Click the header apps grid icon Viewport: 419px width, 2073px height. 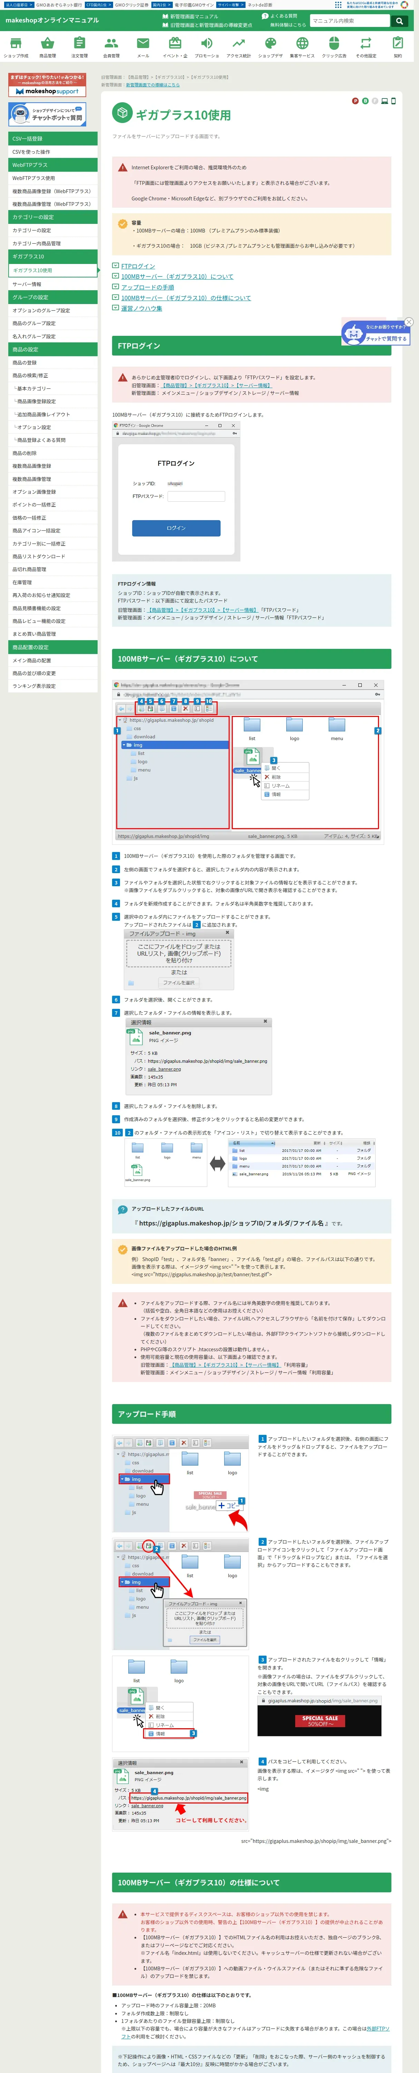click(x=338, y=5)
